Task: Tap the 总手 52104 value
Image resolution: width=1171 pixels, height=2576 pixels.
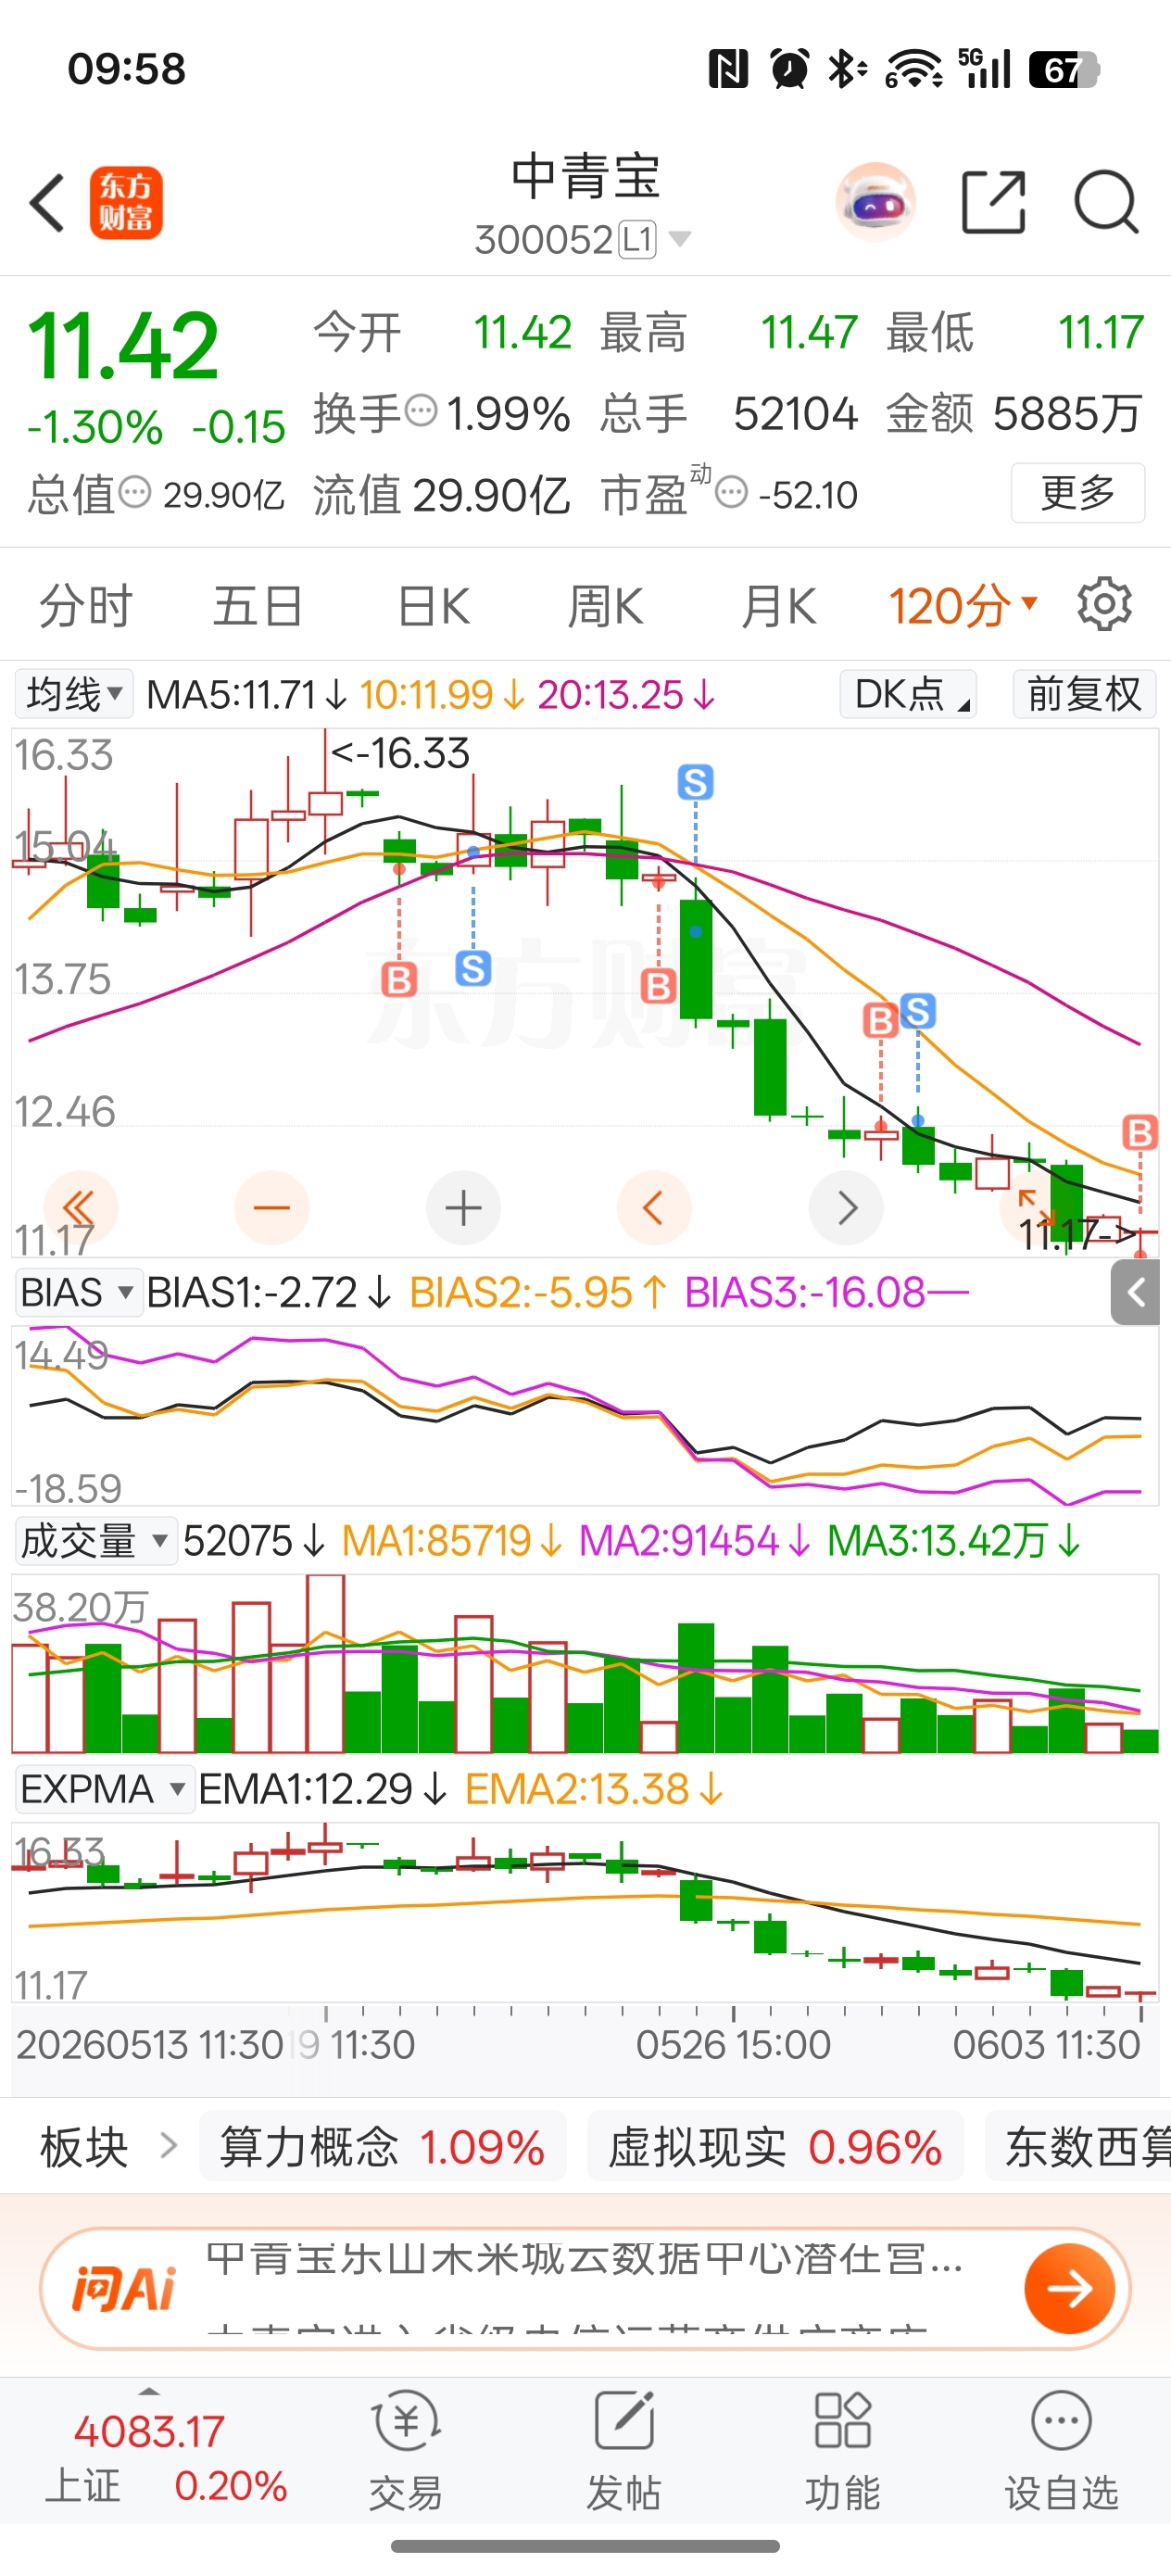Action: coord(729,413)
